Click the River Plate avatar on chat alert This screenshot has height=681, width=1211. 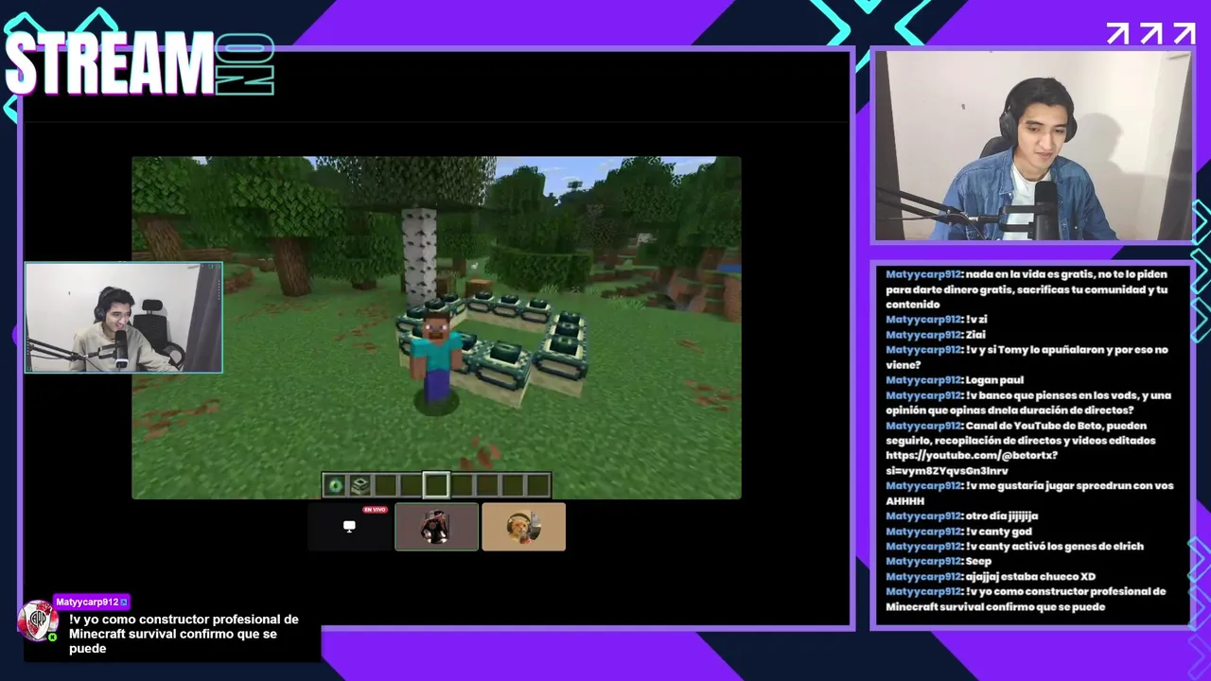point(38,620)
